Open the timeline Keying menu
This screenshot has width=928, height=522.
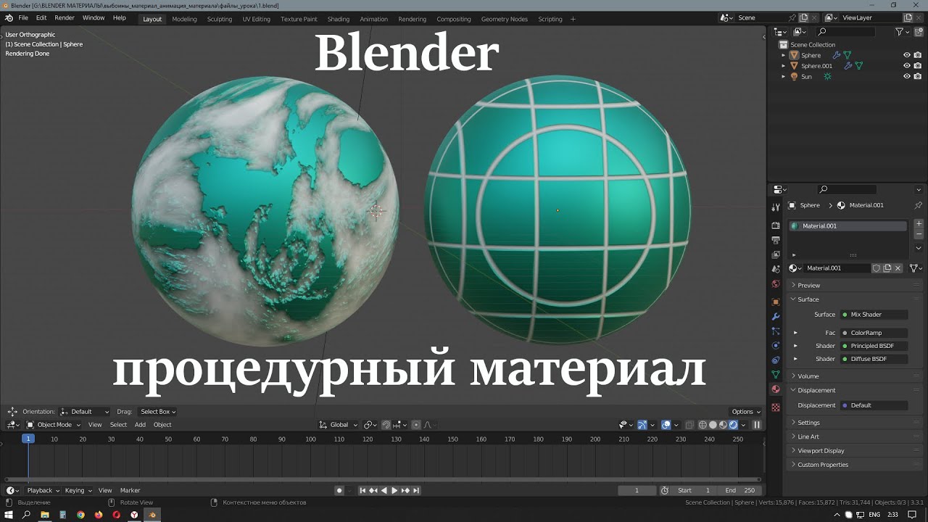pos(78,491)
